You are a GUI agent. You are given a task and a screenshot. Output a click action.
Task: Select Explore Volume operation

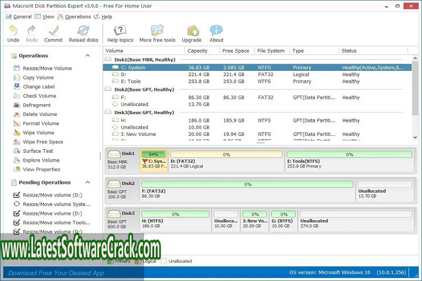coord(36,160)
